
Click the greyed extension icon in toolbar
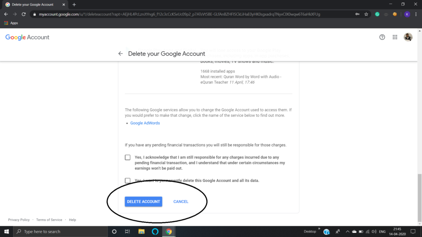point(386,14)
